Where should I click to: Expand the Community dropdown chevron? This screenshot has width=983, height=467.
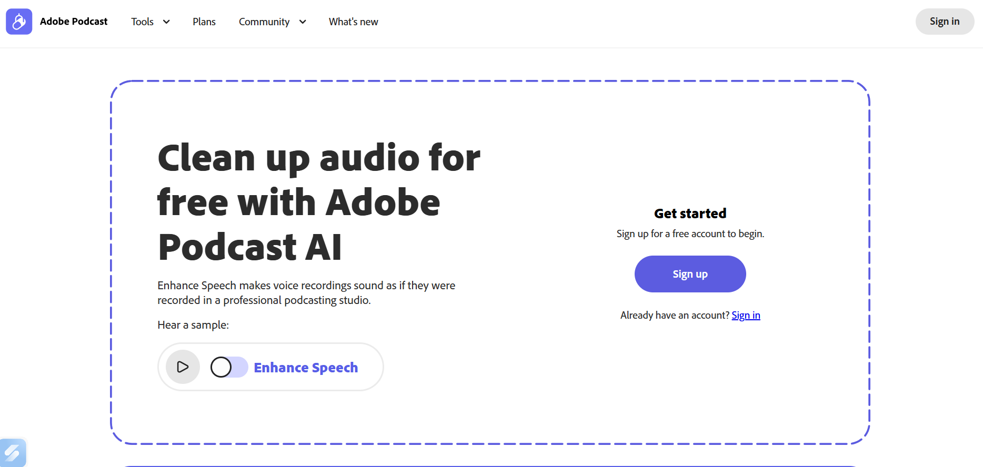tap(303, 22)
